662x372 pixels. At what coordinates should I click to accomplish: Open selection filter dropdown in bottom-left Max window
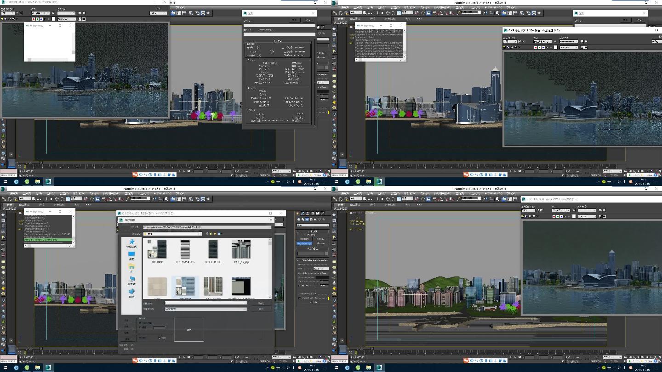tap(25, 198)
